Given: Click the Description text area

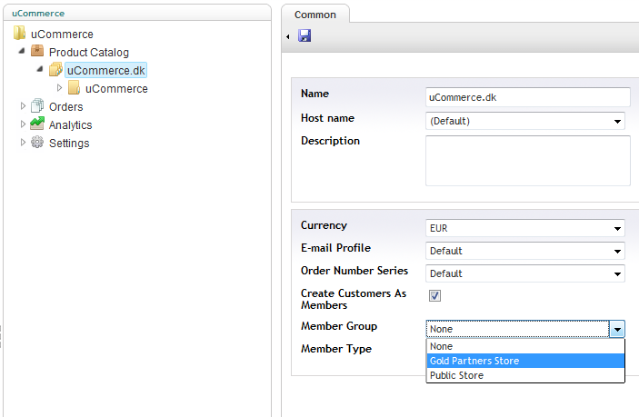Looking at the screenshot, I should pyautogui.click(x=528, y=161).
